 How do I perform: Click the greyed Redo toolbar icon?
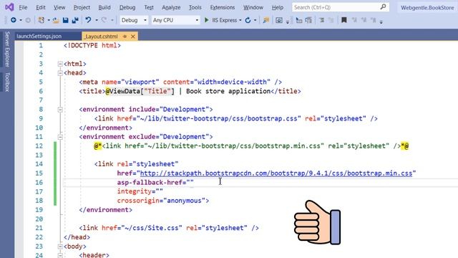tap(104, 20)
